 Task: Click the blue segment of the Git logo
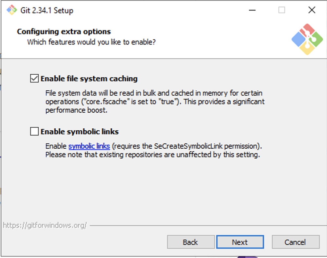pyautogui.click(x=298, y=39)
